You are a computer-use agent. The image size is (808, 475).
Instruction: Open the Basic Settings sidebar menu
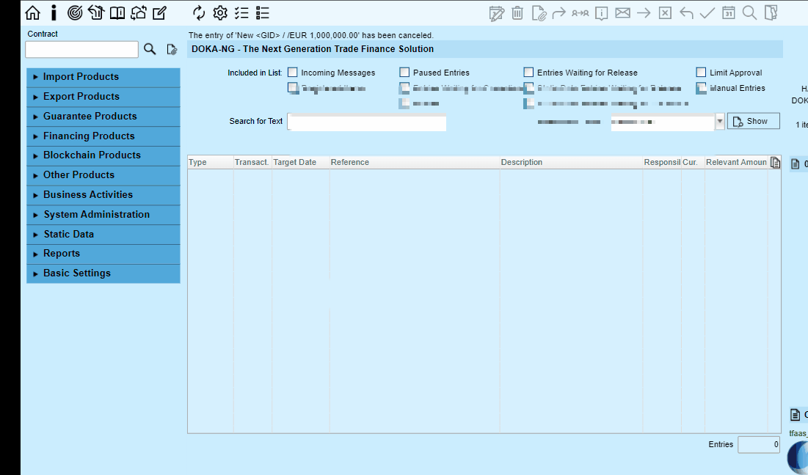pyautogui.click(x=103, y=273)
